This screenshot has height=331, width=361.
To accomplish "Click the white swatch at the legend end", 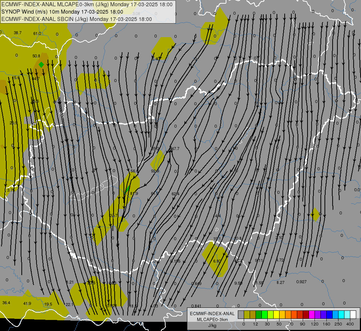I will (x=353, y=314).
